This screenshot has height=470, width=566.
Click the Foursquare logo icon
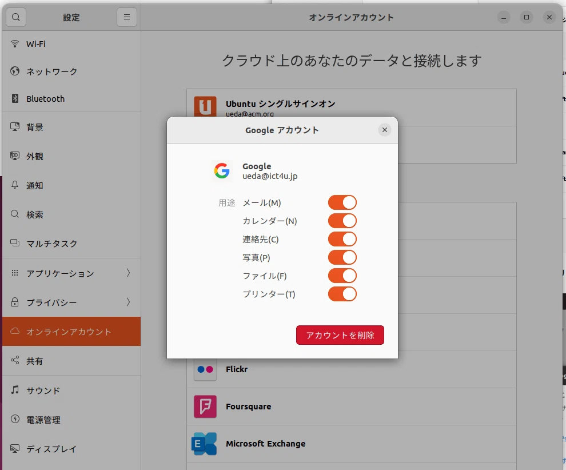pyautogui.click(x=205, y=407)
